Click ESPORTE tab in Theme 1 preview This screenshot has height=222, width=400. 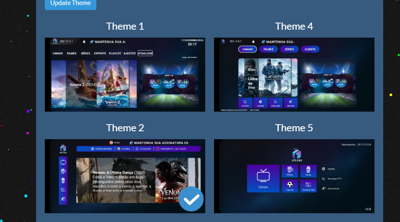coord(100,53)
